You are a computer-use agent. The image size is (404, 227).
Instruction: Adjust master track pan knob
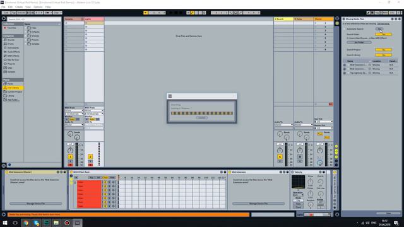click(320, 150)
